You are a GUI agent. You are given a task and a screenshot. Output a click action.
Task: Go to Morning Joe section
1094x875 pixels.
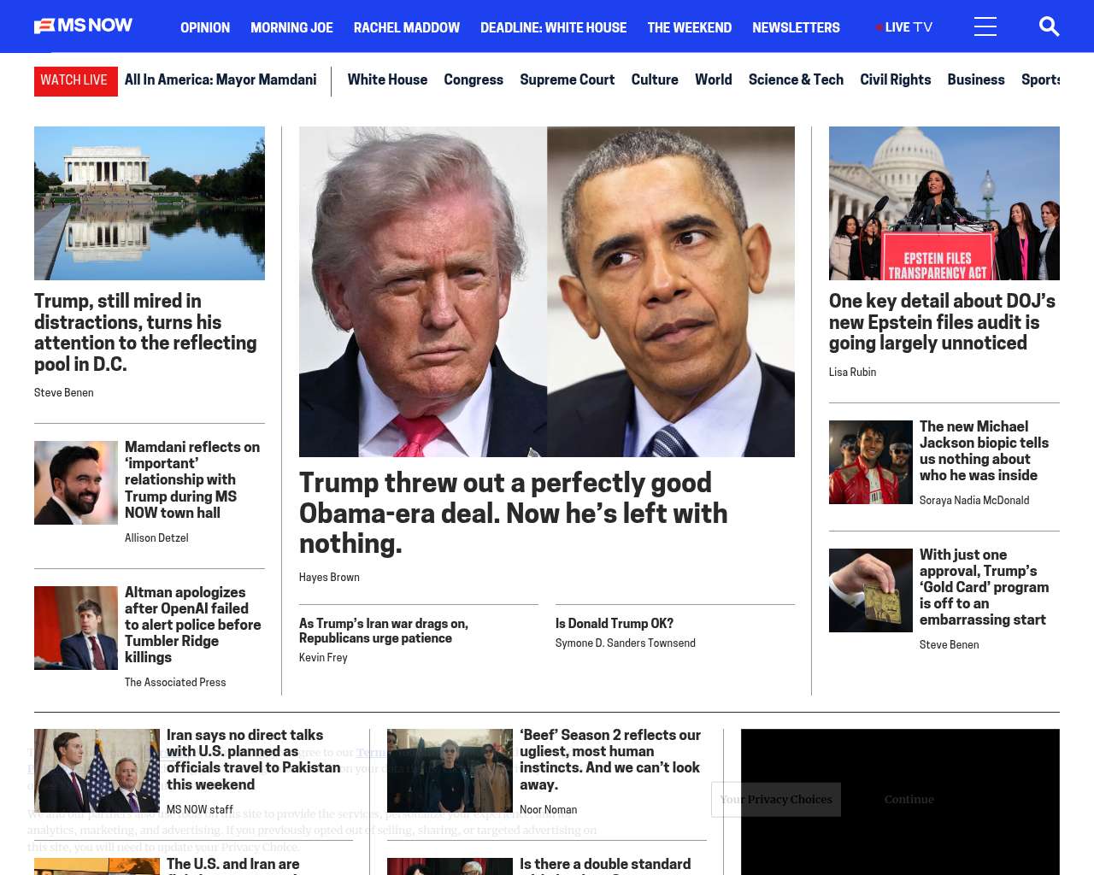click(291, 27)
